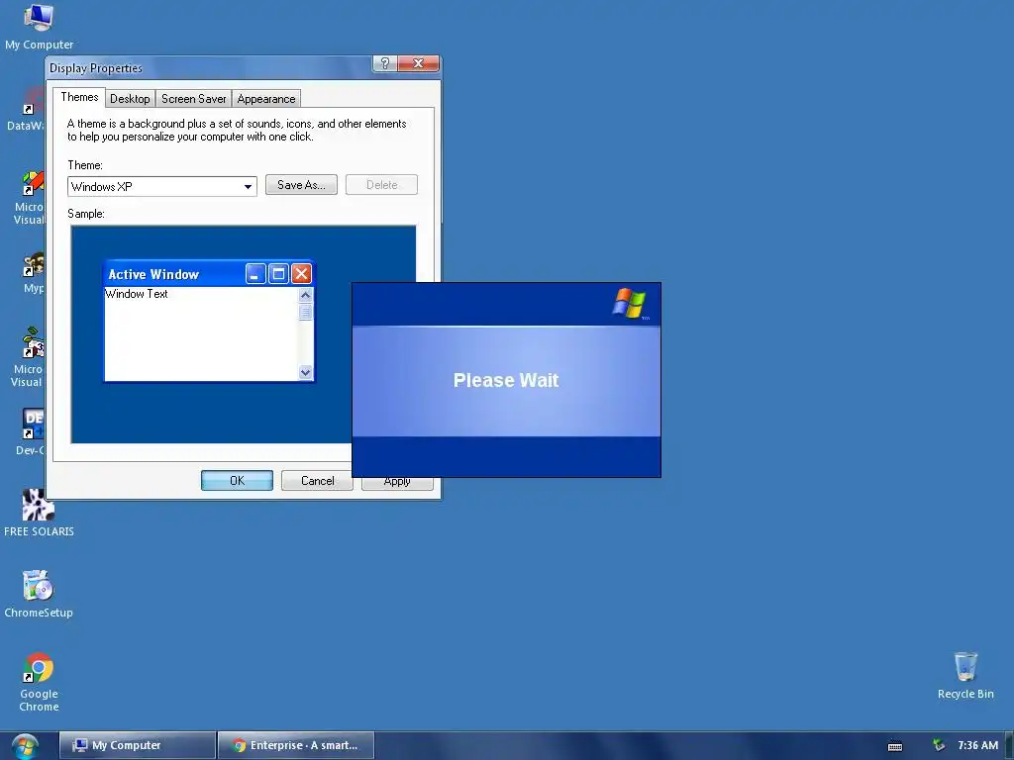Open the My Computer desktop icon
This screenshot has height=760, width=1014.
(39, 26)
